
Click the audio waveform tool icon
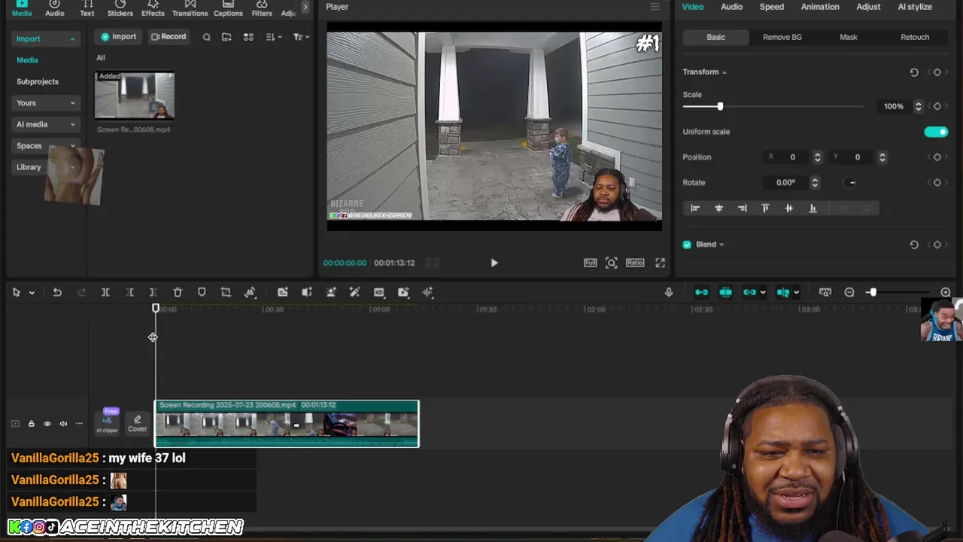click(428, 292)
